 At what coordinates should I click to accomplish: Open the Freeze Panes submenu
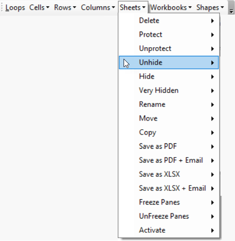[x=169, y=202]
